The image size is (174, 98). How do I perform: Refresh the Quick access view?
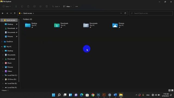point(125,13)
